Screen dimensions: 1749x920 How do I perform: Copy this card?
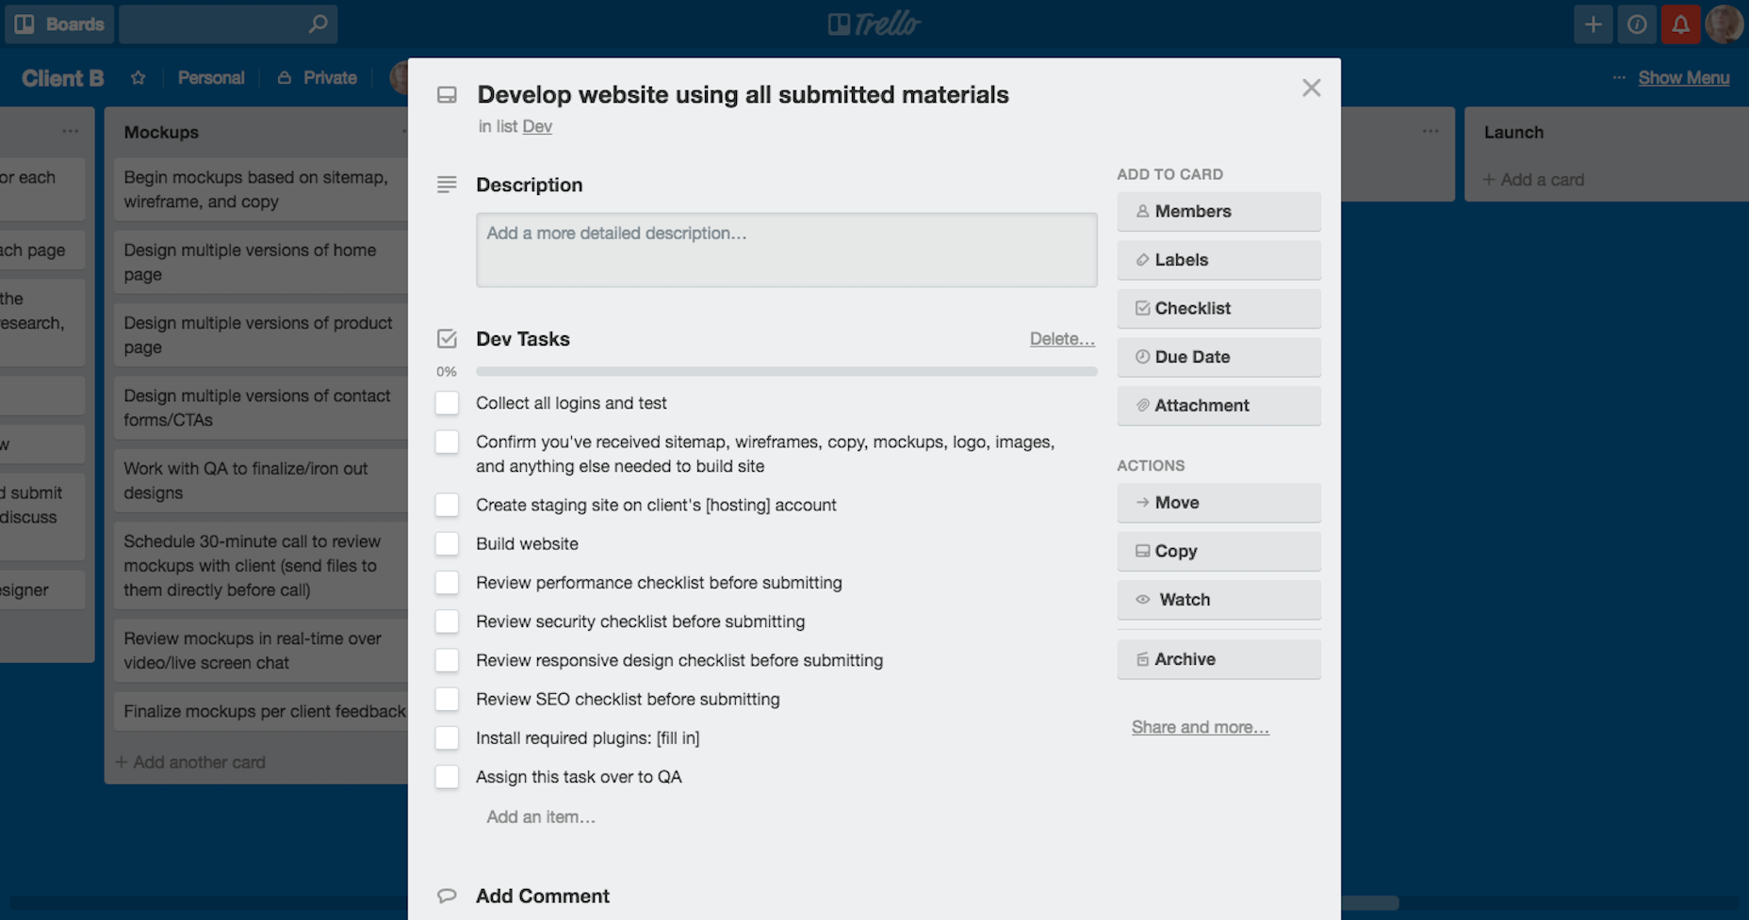pyautogui.click(x=1218, y=552)
